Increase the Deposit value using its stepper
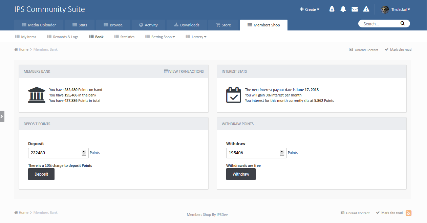The image size is (427, 223). tap(84, 151)
